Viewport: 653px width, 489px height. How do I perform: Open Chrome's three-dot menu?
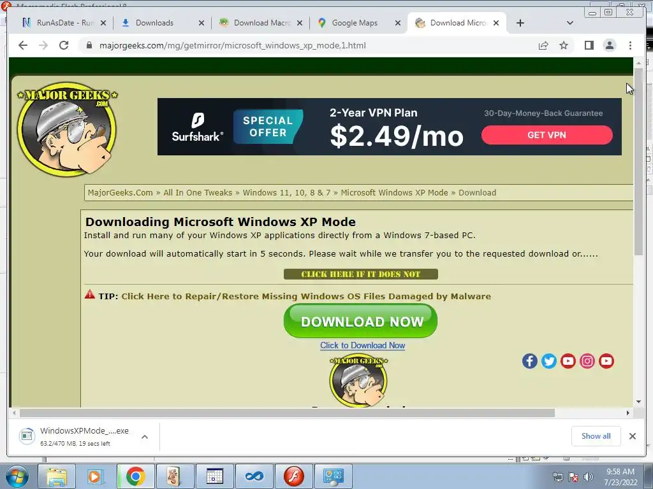(631, 45)
